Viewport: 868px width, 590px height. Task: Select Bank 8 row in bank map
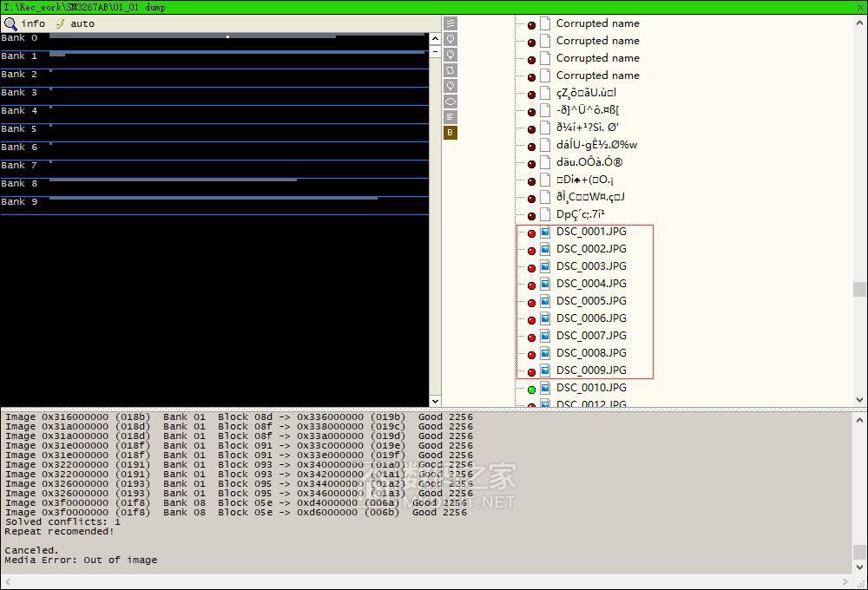pyautogui.click(x=214, y=187)
